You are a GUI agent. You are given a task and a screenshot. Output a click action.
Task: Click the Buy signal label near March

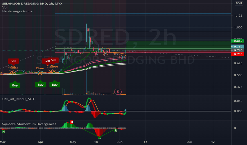15,85
